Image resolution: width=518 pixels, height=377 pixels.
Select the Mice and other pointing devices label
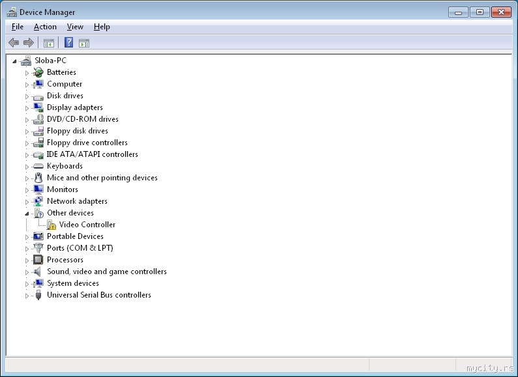[102, 178]
